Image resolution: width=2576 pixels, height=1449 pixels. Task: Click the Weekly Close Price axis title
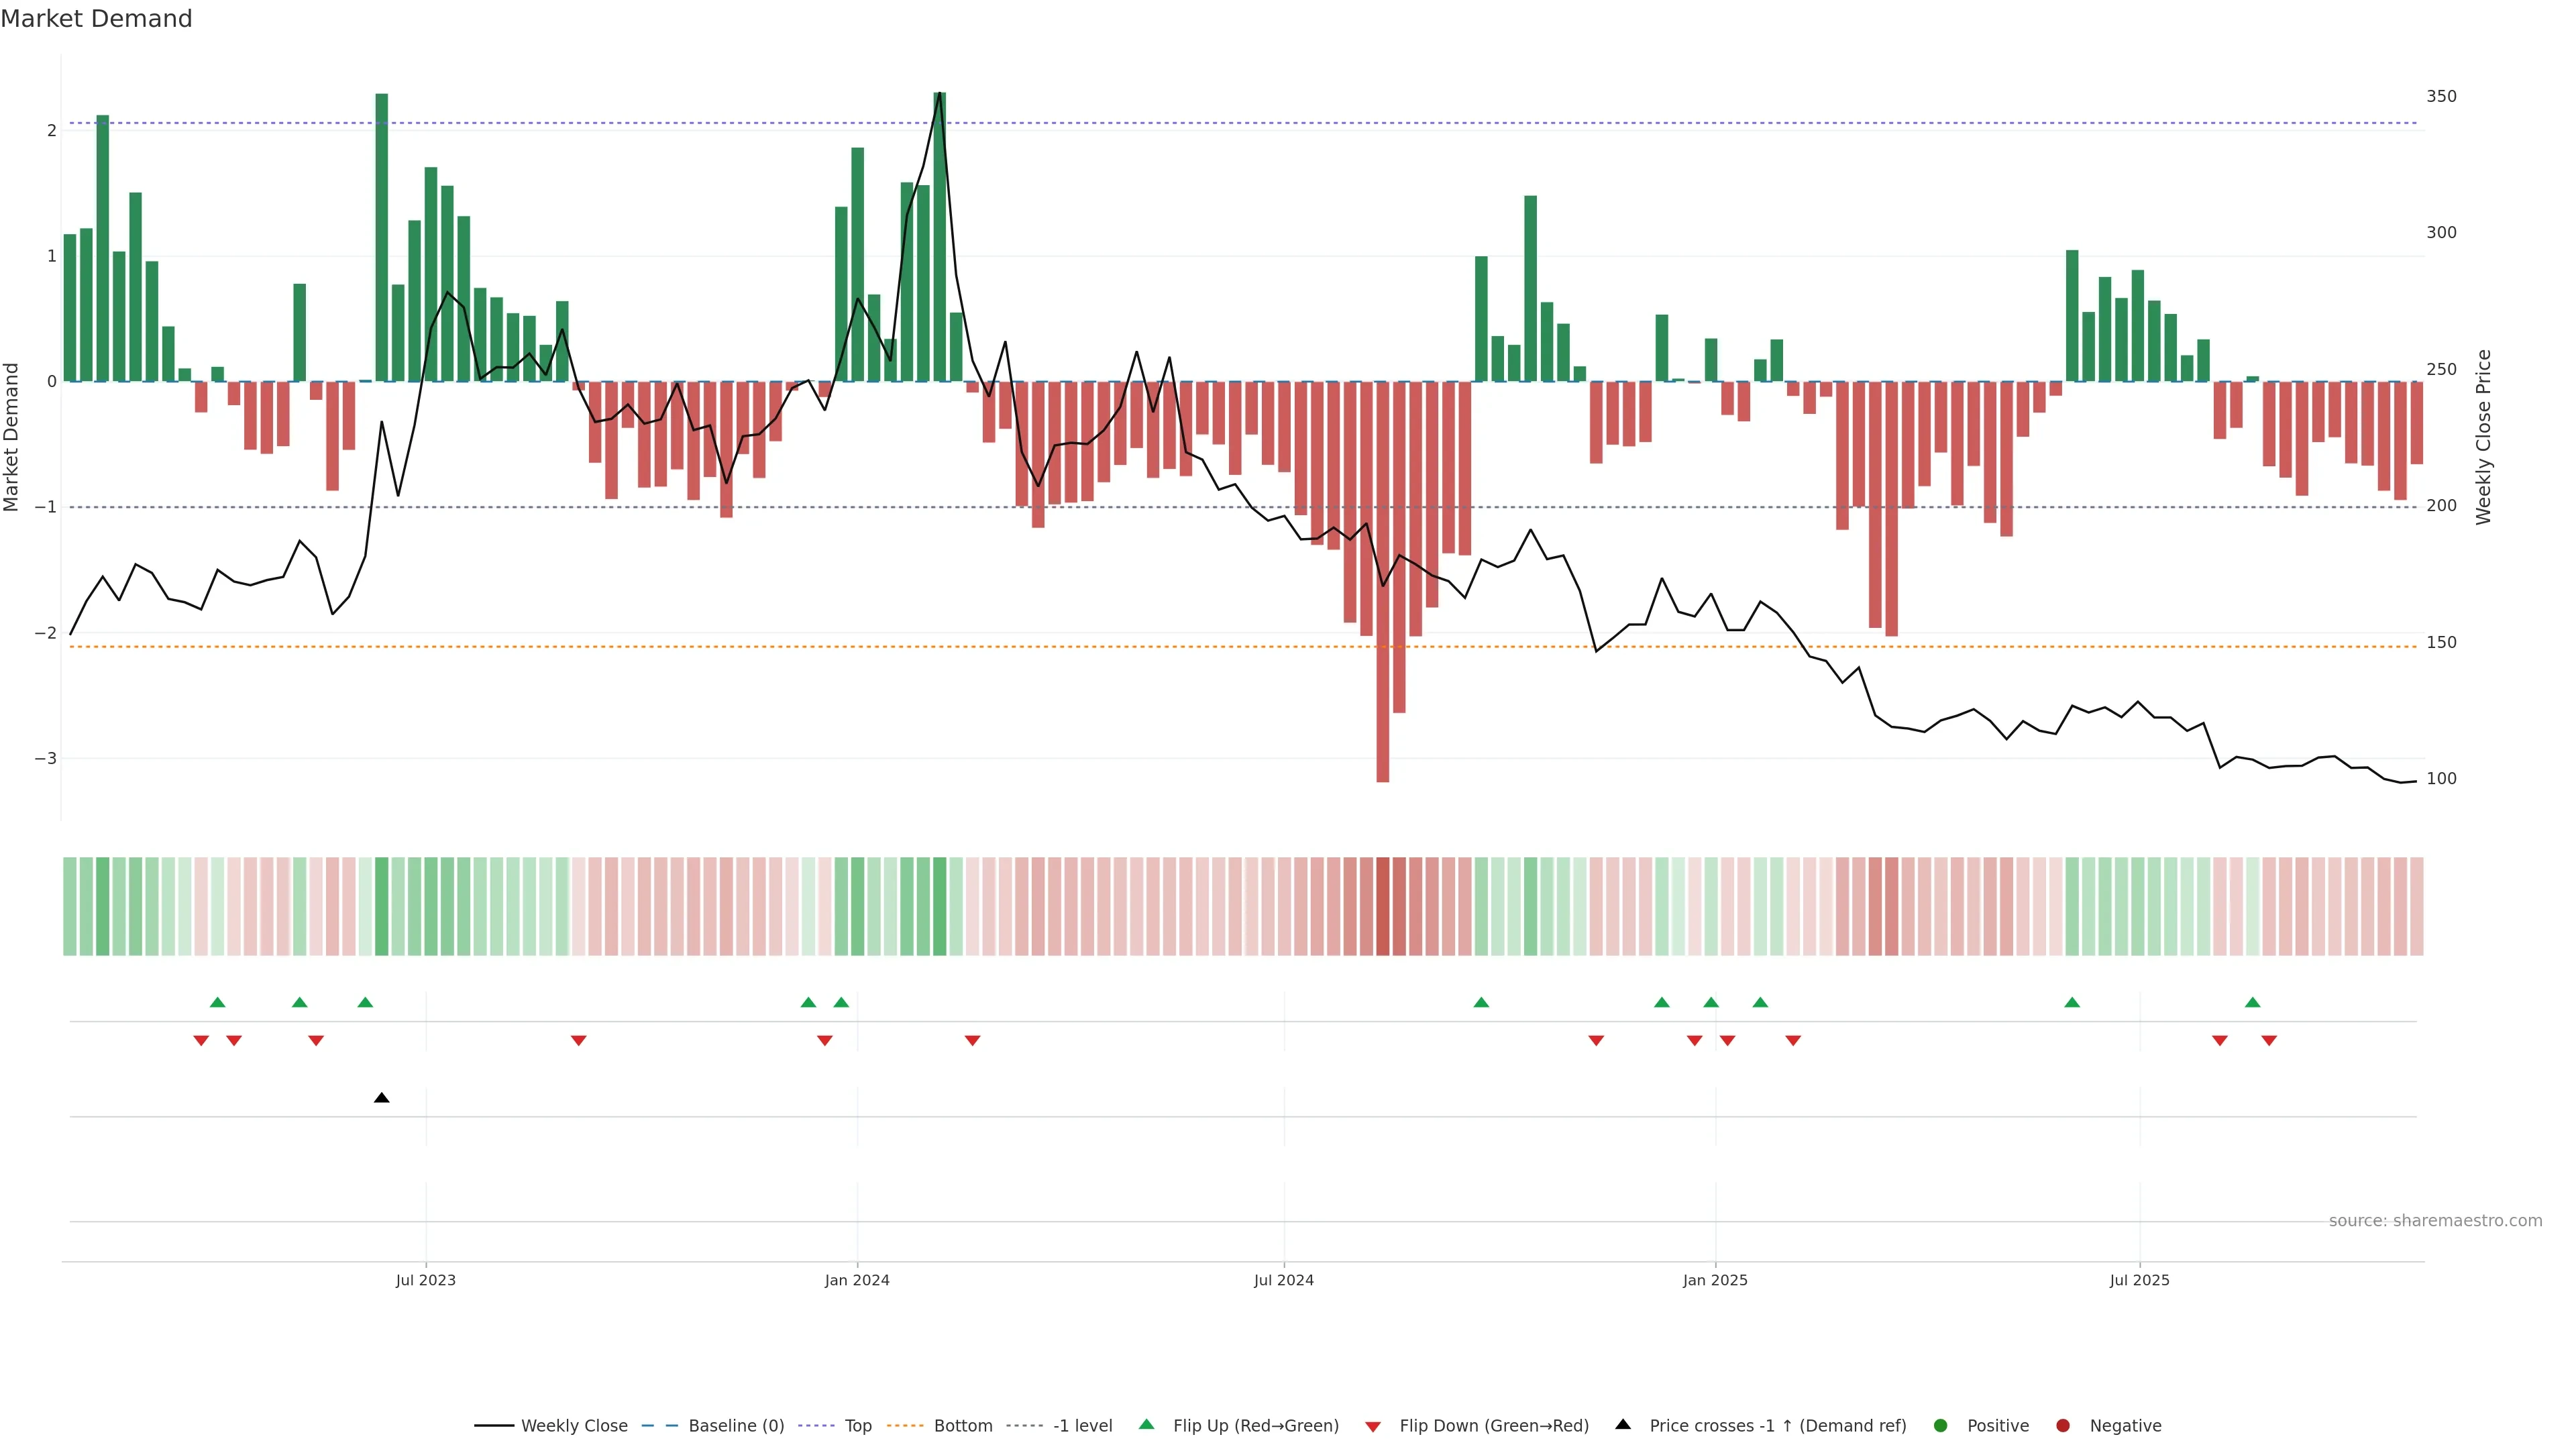pos(2484,437)
